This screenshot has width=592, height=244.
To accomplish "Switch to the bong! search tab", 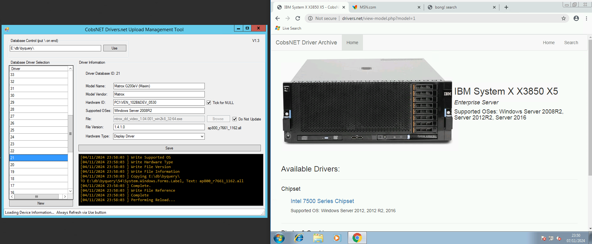I will pos(445,7).
